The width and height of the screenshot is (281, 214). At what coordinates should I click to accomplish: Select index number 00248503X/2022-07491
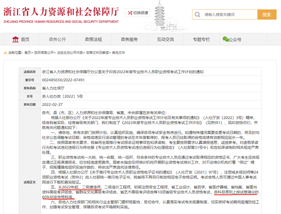click(63, 80)
